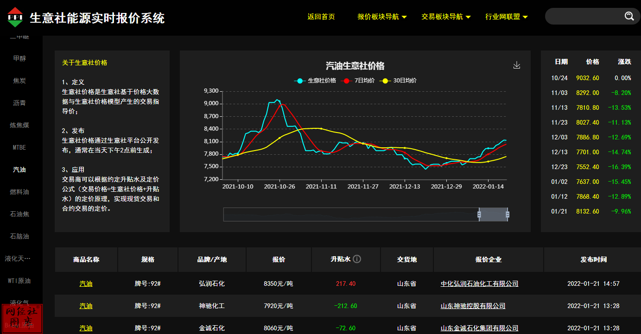The image size is (641, 334).
Task: Select 汽油 in left sidebar
Action: point(19,170)
